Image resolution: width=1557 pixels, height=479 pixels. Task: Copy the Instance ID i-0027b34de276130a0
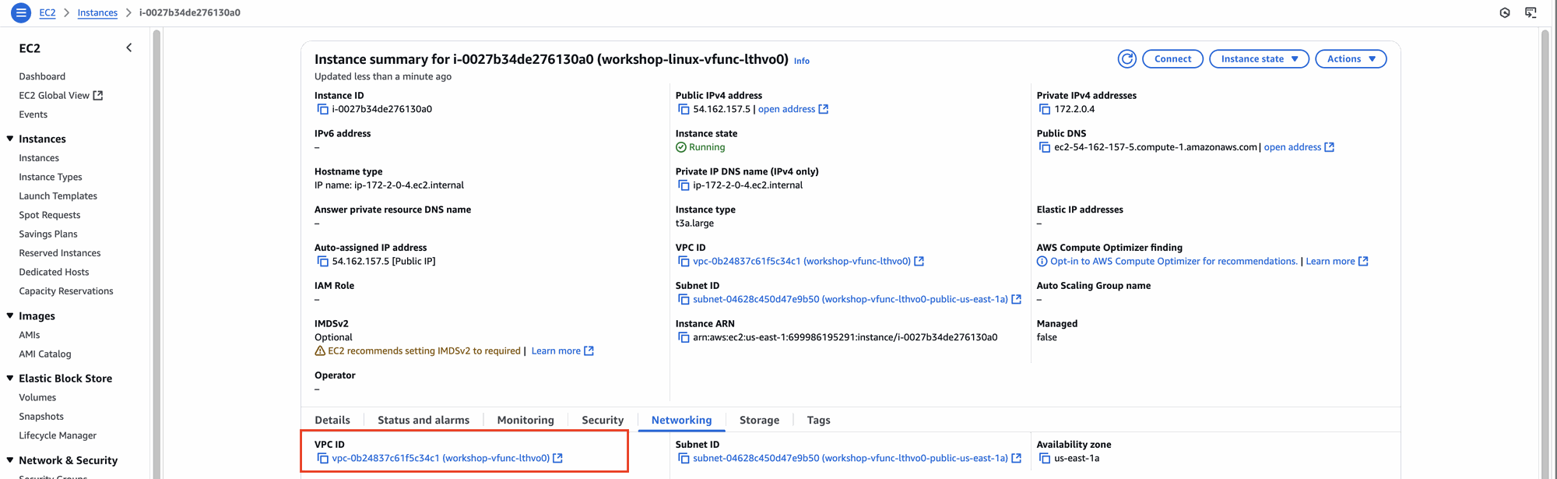tap(322, 109)
